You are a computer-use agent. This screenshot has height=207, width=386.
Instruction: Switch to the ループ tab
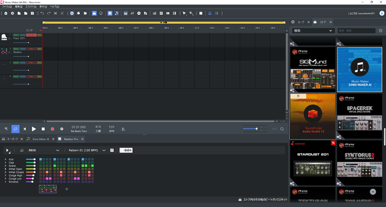[x=301, y=22]
